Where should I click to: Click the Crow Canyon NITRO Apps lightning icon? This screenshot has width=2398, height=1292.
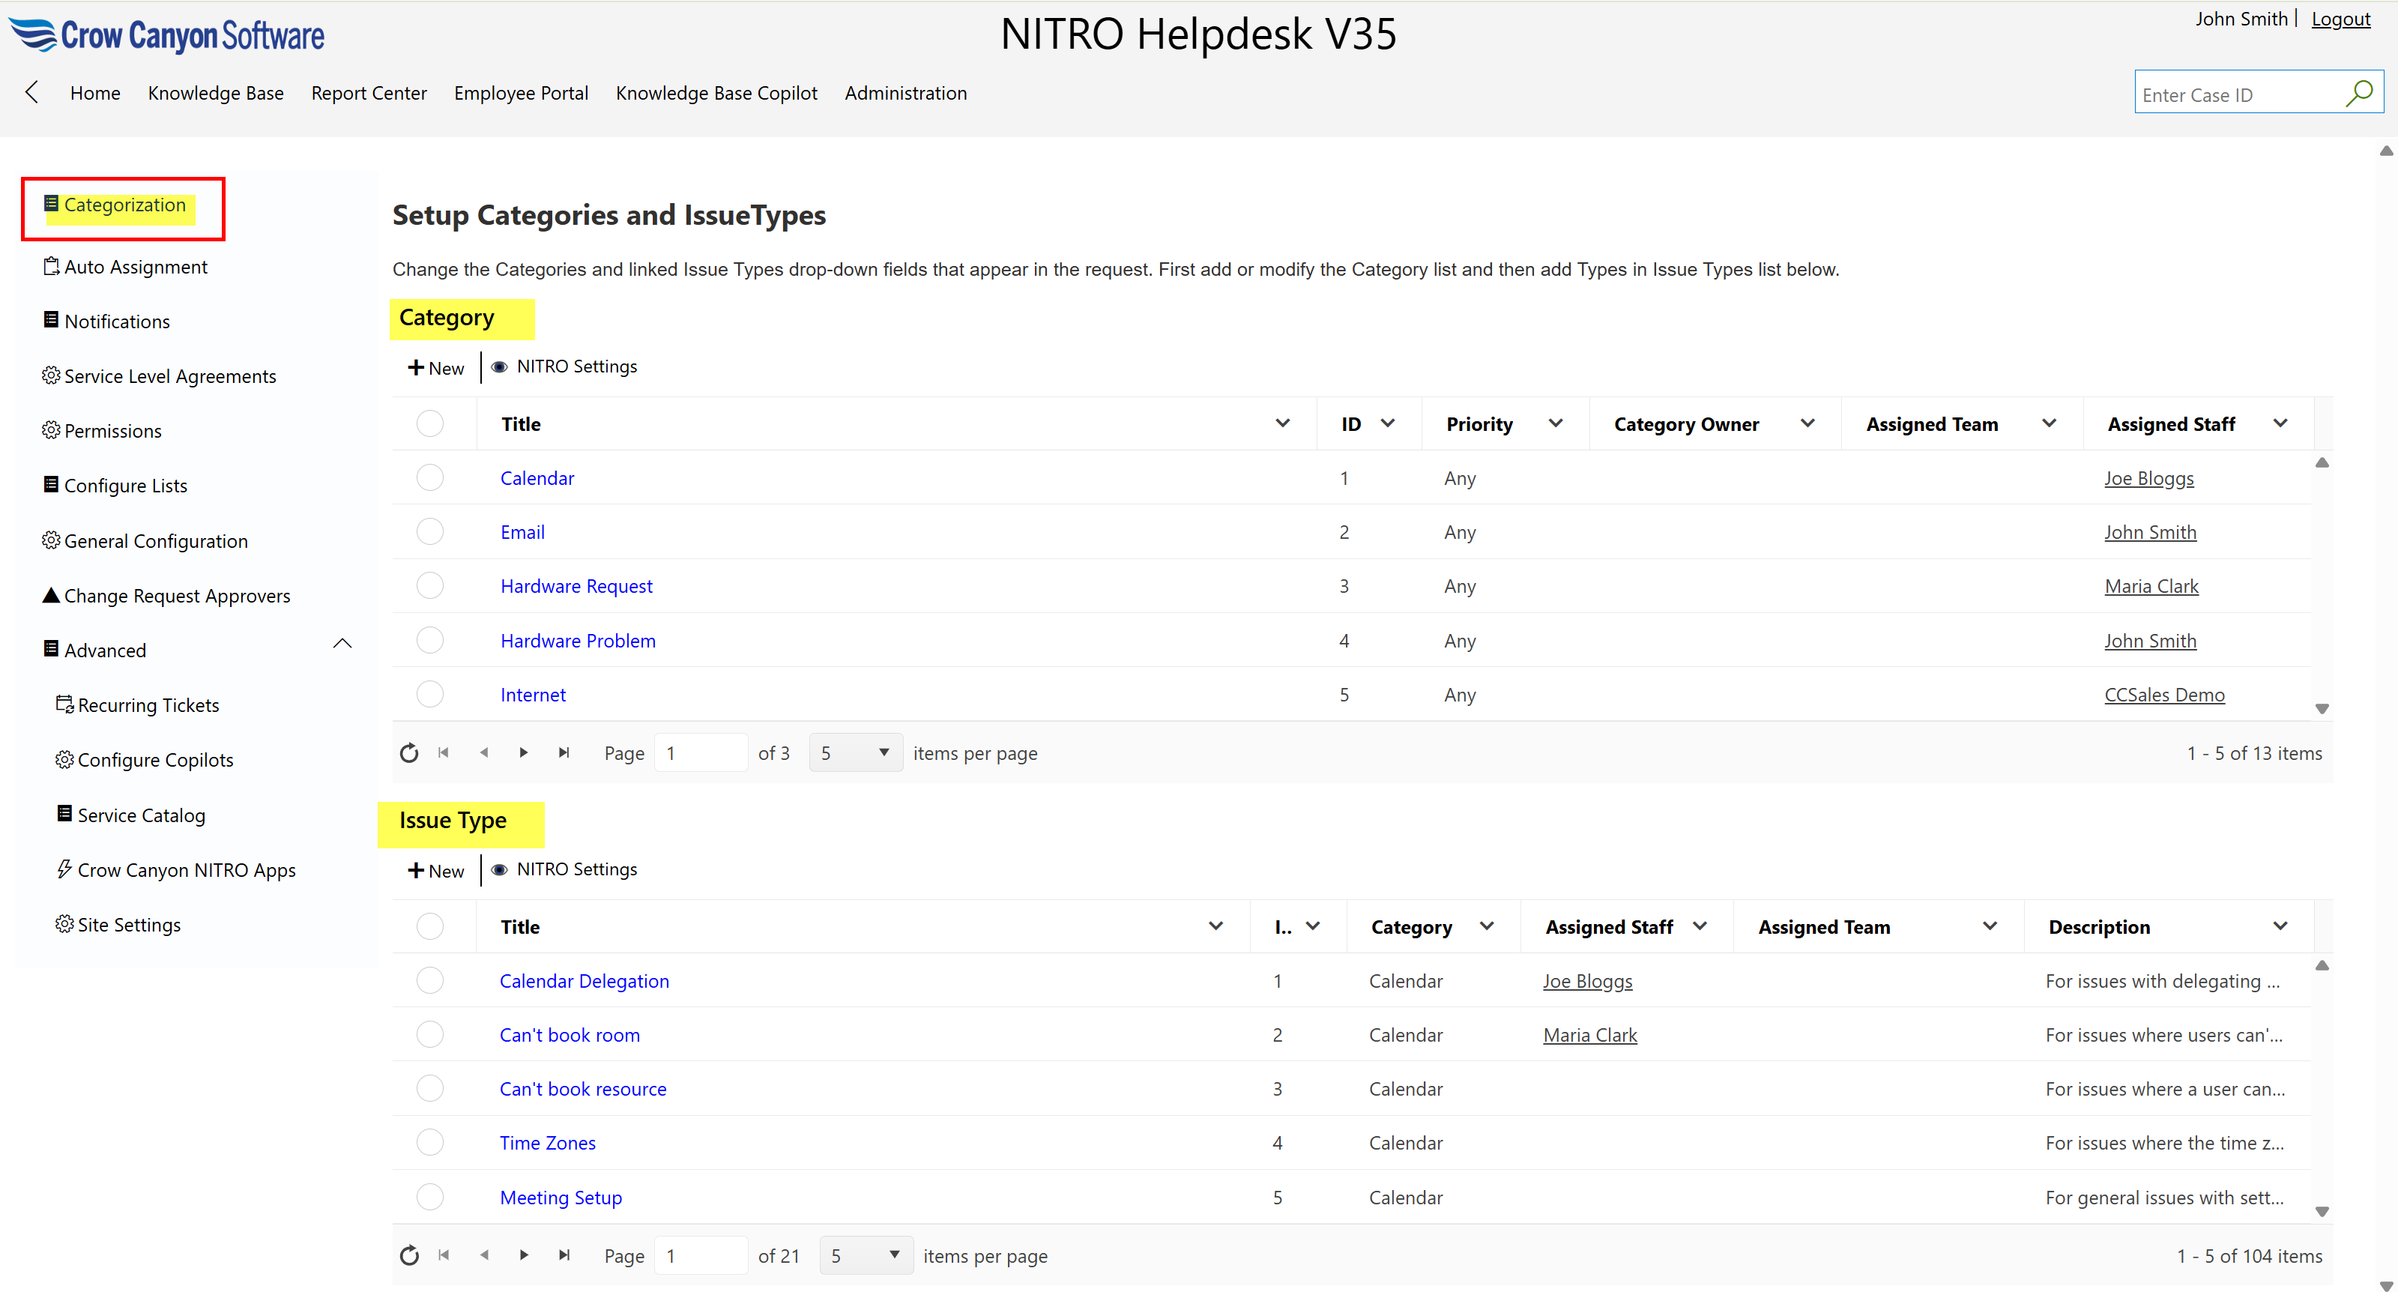point(64,869)
